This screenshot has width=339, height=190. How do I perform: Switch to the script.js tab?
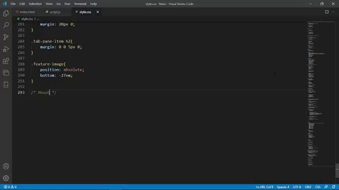[x=55, y=12]
